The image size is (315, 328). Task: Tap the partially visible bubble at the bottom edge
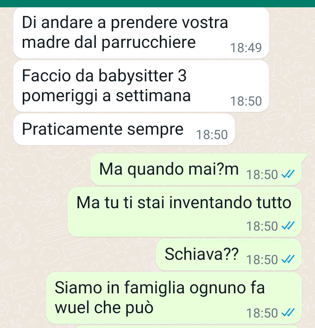click(x=187, y=327)
